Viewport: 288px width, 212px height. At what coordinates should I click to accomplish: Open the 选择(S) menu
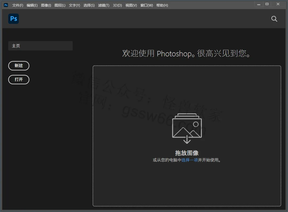point(89,5)
